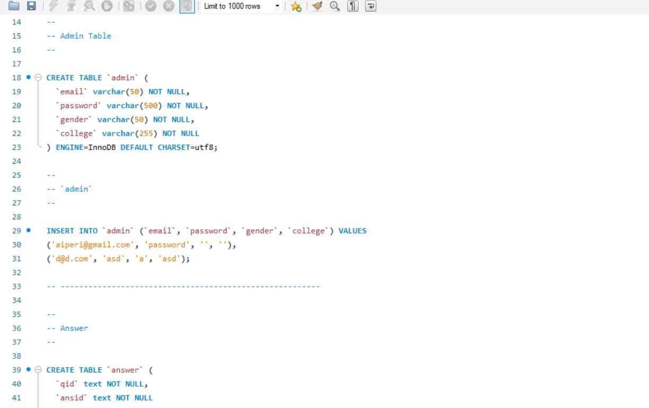Toggle continue-on-error execution icon
The height and width of the screenshot is (408, 649).
(x=128, y=6)
